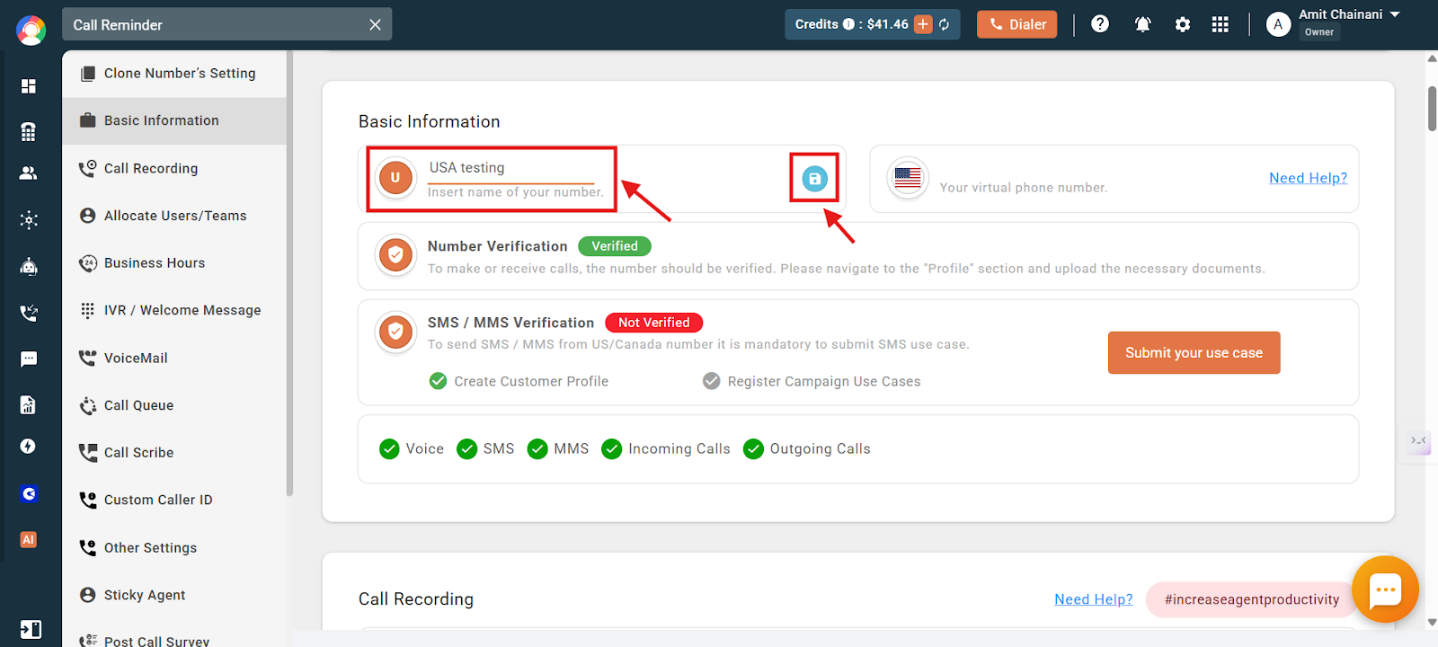Open the blue C app icon in left rail
The height and width of the screenshot is (647, 1438).
tap(29, 493)
